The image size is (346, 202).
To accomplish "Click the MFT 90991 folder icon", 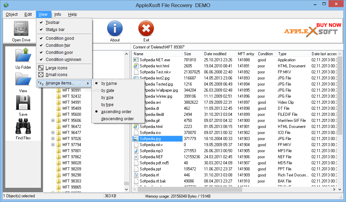I will click(x=58, y=90).
